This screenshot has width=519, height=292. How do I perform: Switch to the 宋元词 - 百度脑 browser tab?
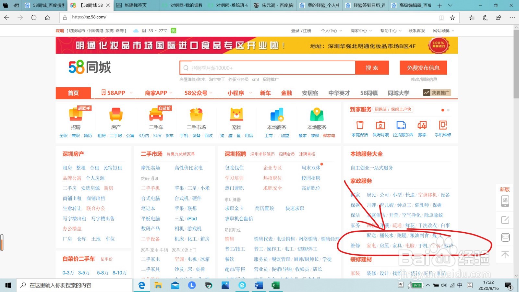274,6
